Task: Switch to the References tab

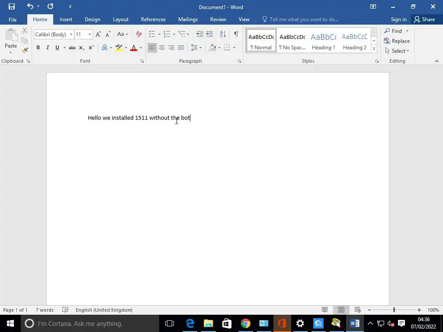Action: click(154, 19)
